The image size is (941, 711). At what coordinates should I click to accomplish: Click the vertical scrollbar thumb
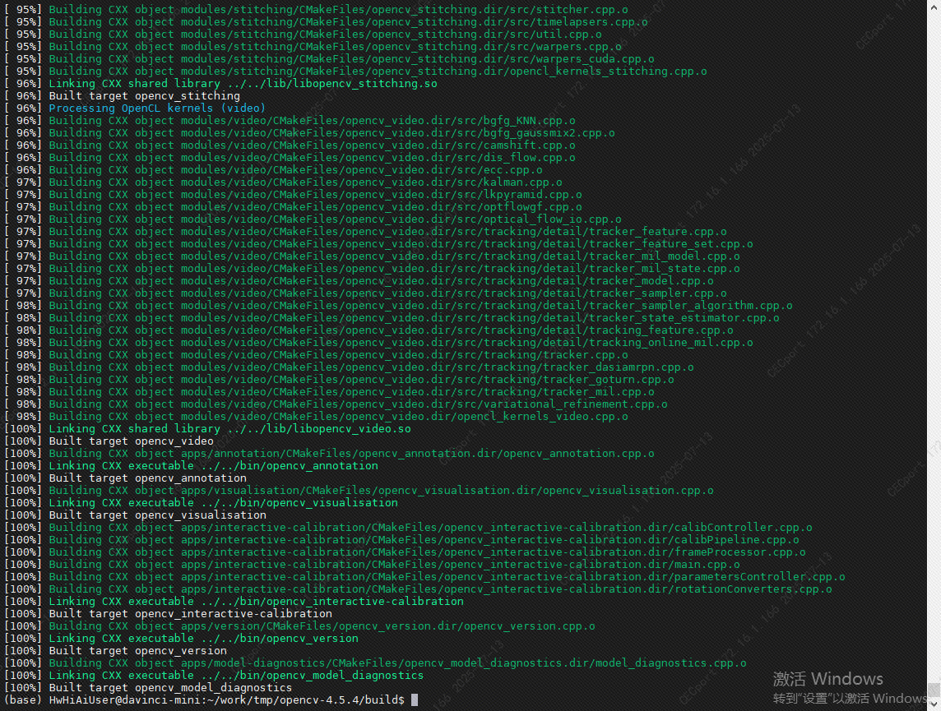coord(934,690)
